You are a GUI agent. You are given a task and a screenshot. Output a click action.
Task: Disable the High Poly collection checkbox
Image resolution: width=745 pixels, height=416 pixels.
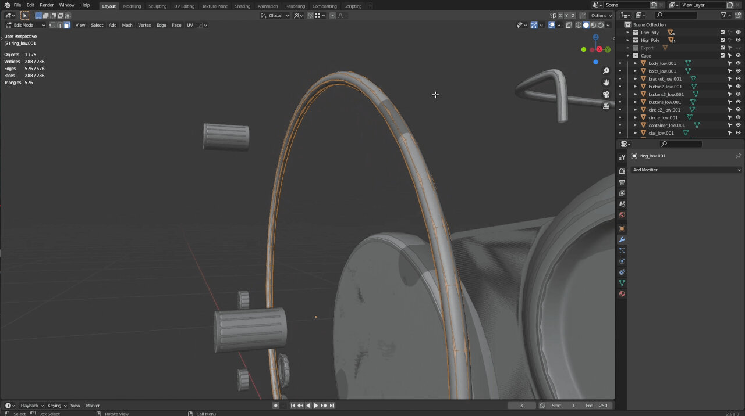tap(722, 40)
